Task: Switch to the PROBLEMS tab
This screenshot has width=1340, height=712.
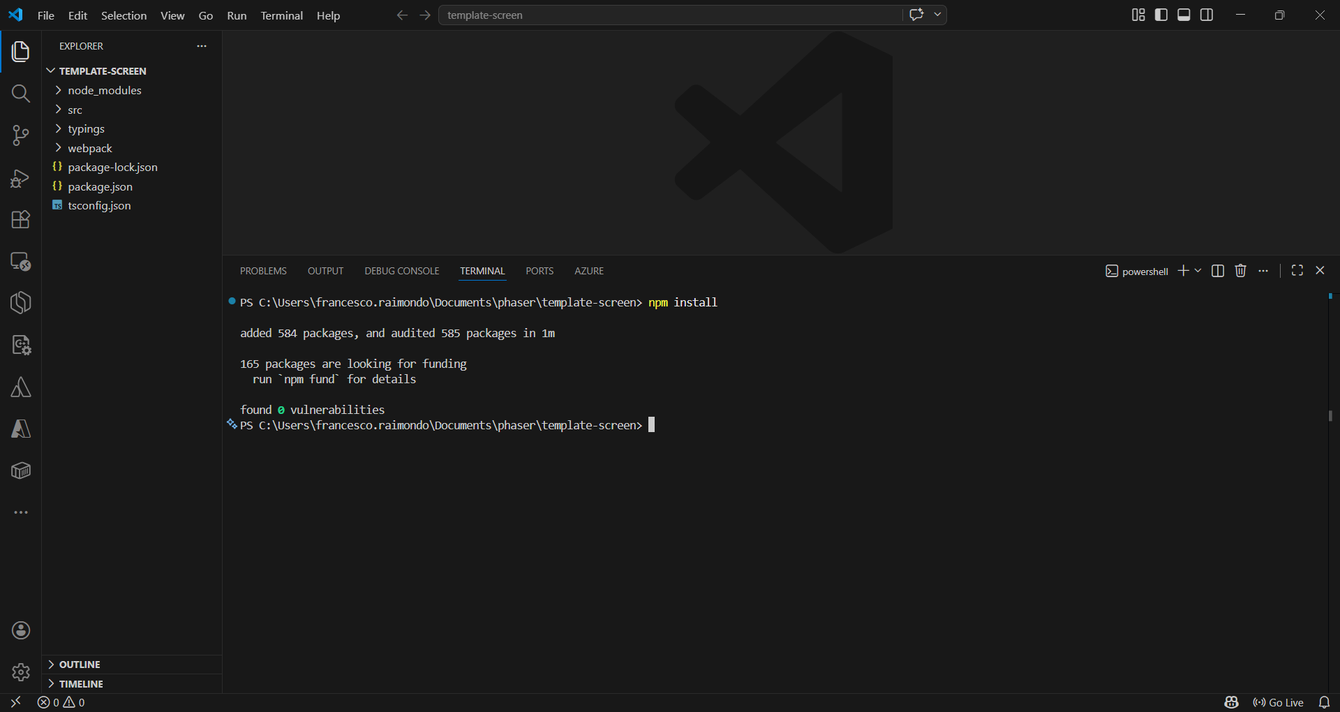Action: pyautogui.click(x=263, y=271)
